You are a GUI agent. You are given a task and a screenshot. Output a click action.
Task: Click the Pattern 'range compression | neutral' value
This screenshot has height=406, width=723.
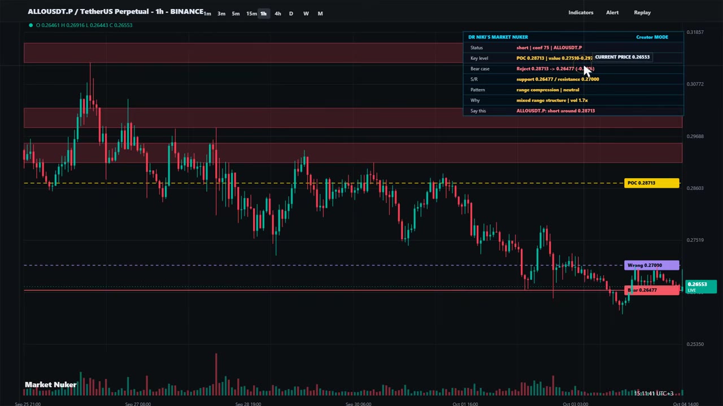pos(547,90)
